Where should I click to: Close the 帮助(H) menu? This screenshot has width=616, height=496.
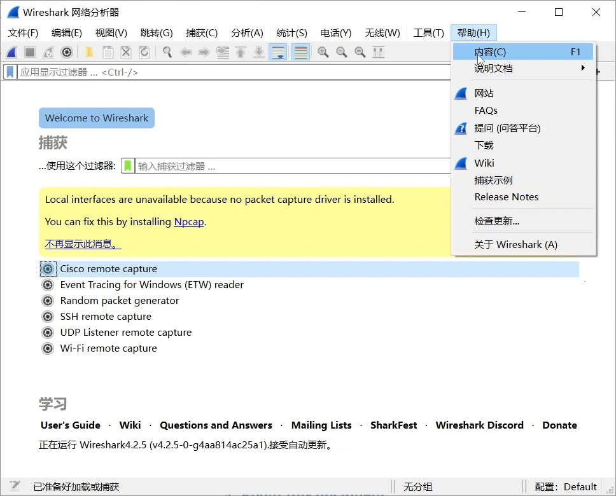click(x=473, y=33)
